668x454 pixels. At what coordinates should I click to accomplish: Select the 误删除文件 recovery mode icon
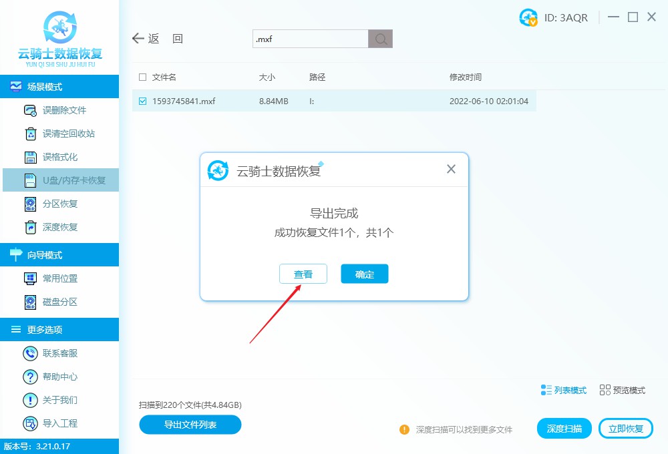click(30, 110)
